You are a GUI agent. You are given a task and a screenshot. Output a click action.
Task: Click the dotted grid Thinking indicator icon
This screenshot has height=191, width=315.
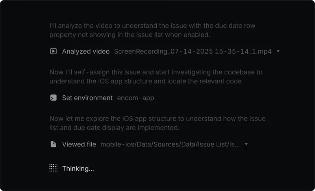click(54, 169)
